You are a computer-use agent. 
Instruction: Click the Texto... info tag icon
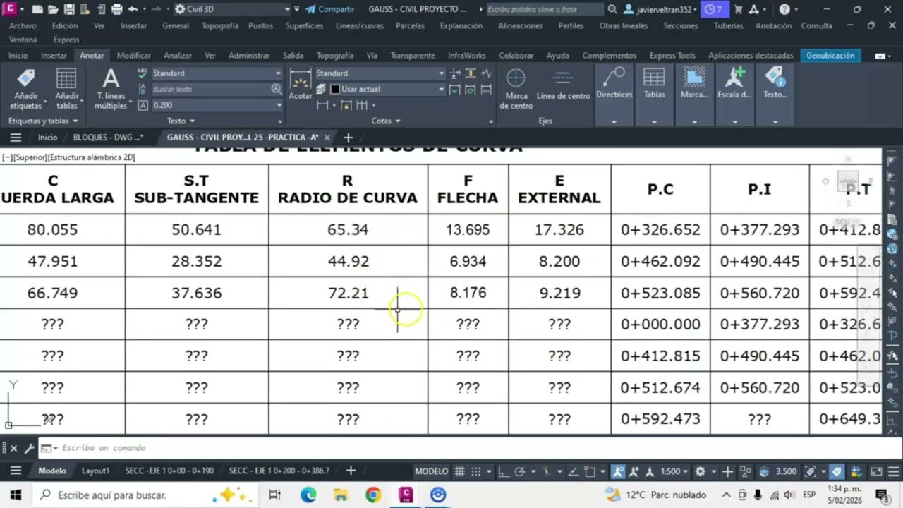(x=775, y=83)
